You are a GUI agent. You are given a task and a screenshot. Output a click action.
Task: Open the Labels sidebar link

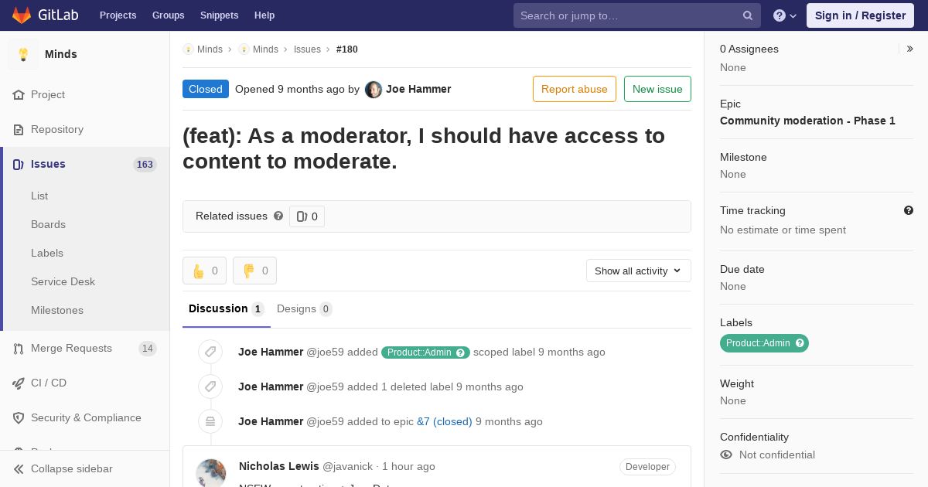tap(47, 253)
